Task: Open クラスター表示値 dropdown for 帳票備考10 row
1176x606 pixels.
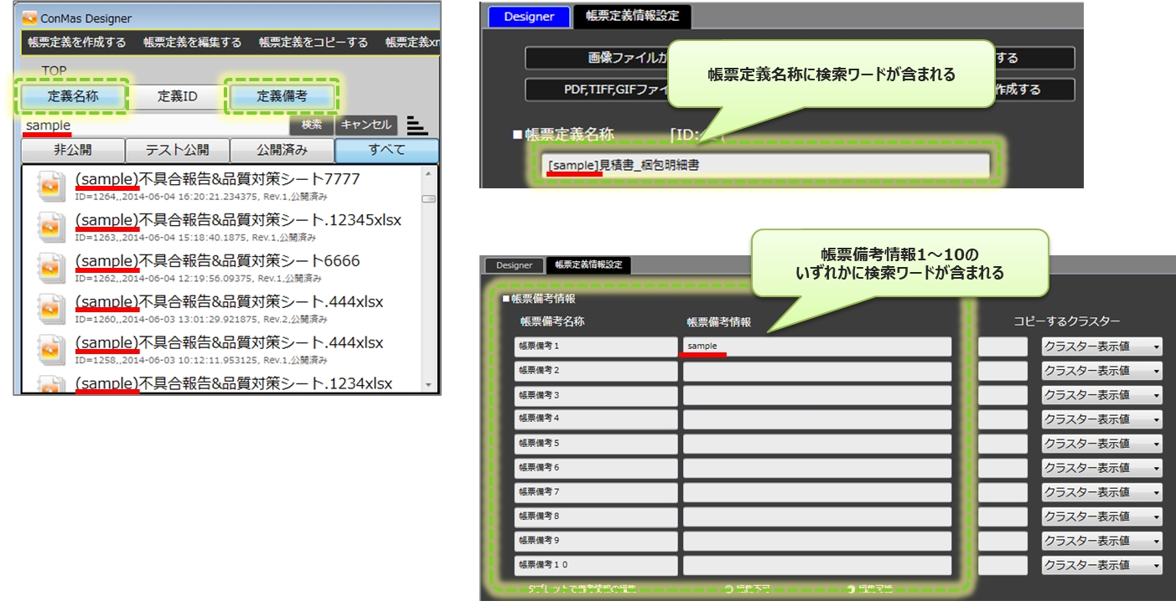Action: (1101, 565)
